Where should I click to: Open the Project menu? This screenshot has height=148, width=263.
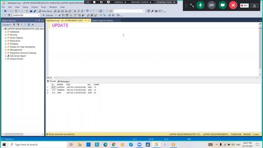[x=35, y=7]
